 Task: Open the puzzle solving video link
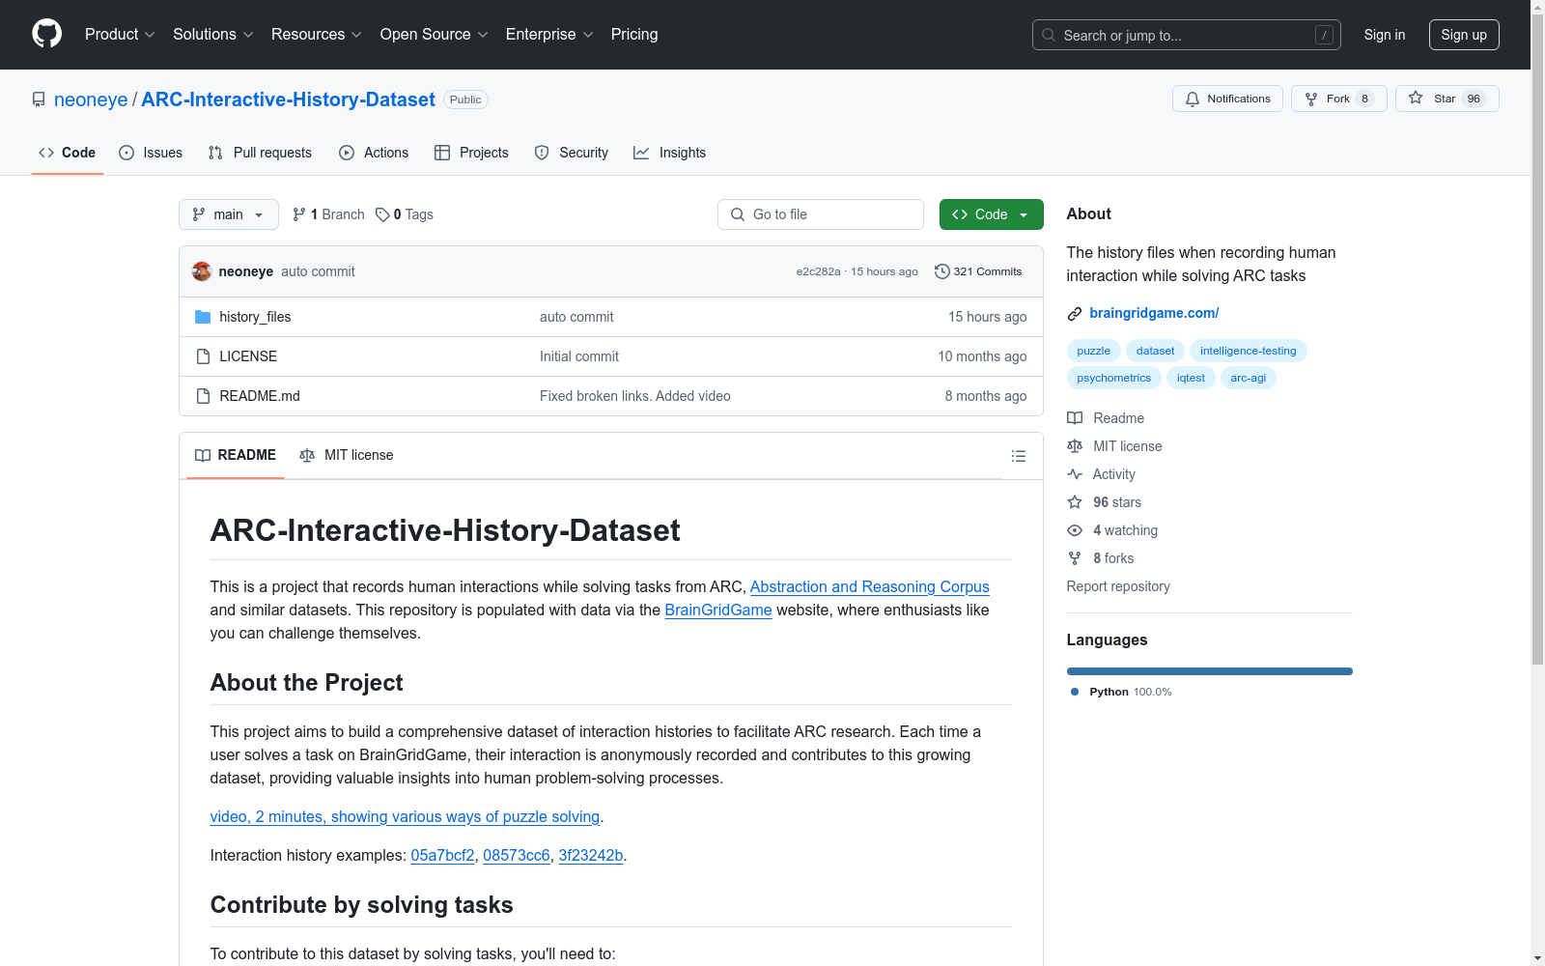coord(405,816)
